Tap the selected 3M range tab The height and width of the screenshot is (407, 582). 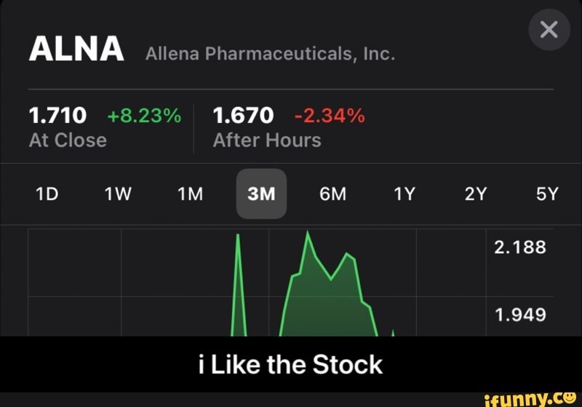click(261, 194)
